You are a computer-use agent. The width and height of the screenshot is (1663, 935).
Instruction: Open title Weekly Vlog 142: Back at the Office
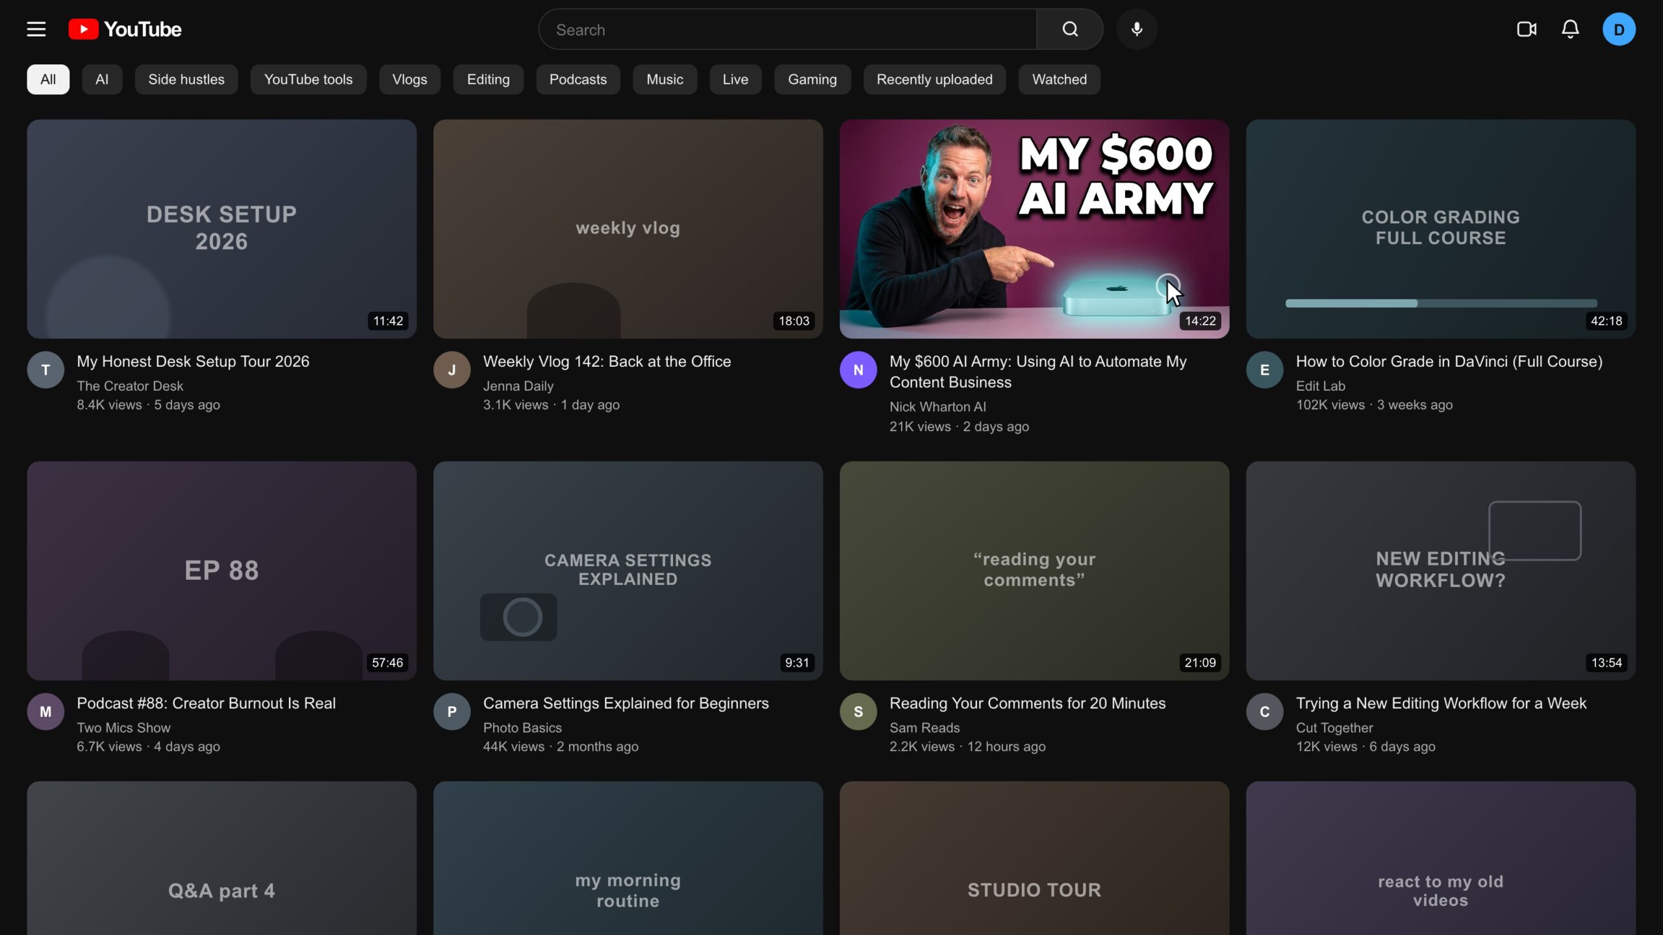coord(607,362)
